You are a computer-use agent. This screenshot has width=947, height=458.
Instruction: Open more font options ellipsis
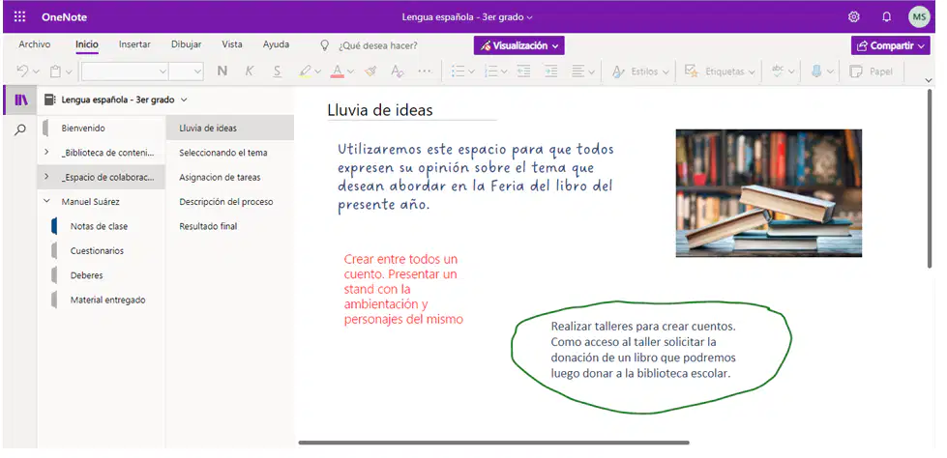426,72
